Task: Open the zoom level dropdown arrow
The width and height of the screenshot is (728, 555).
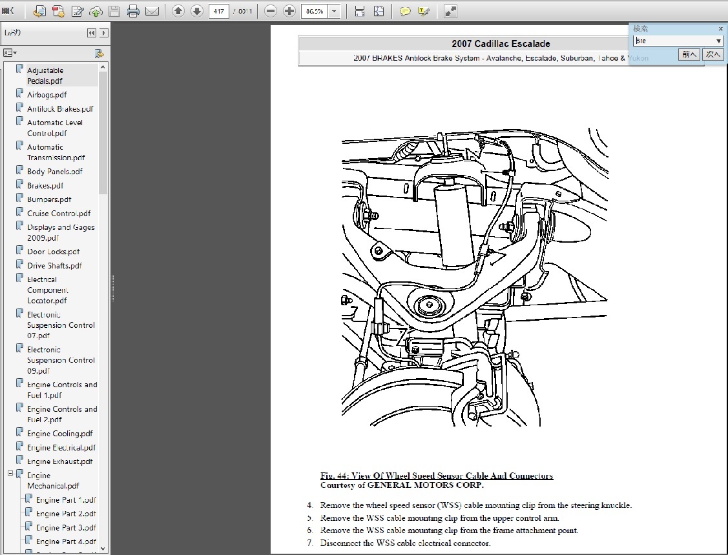Action: coord(335,11)
